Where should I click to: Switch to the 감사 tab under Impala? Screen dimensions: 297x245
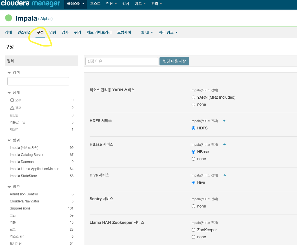[65, 32]
